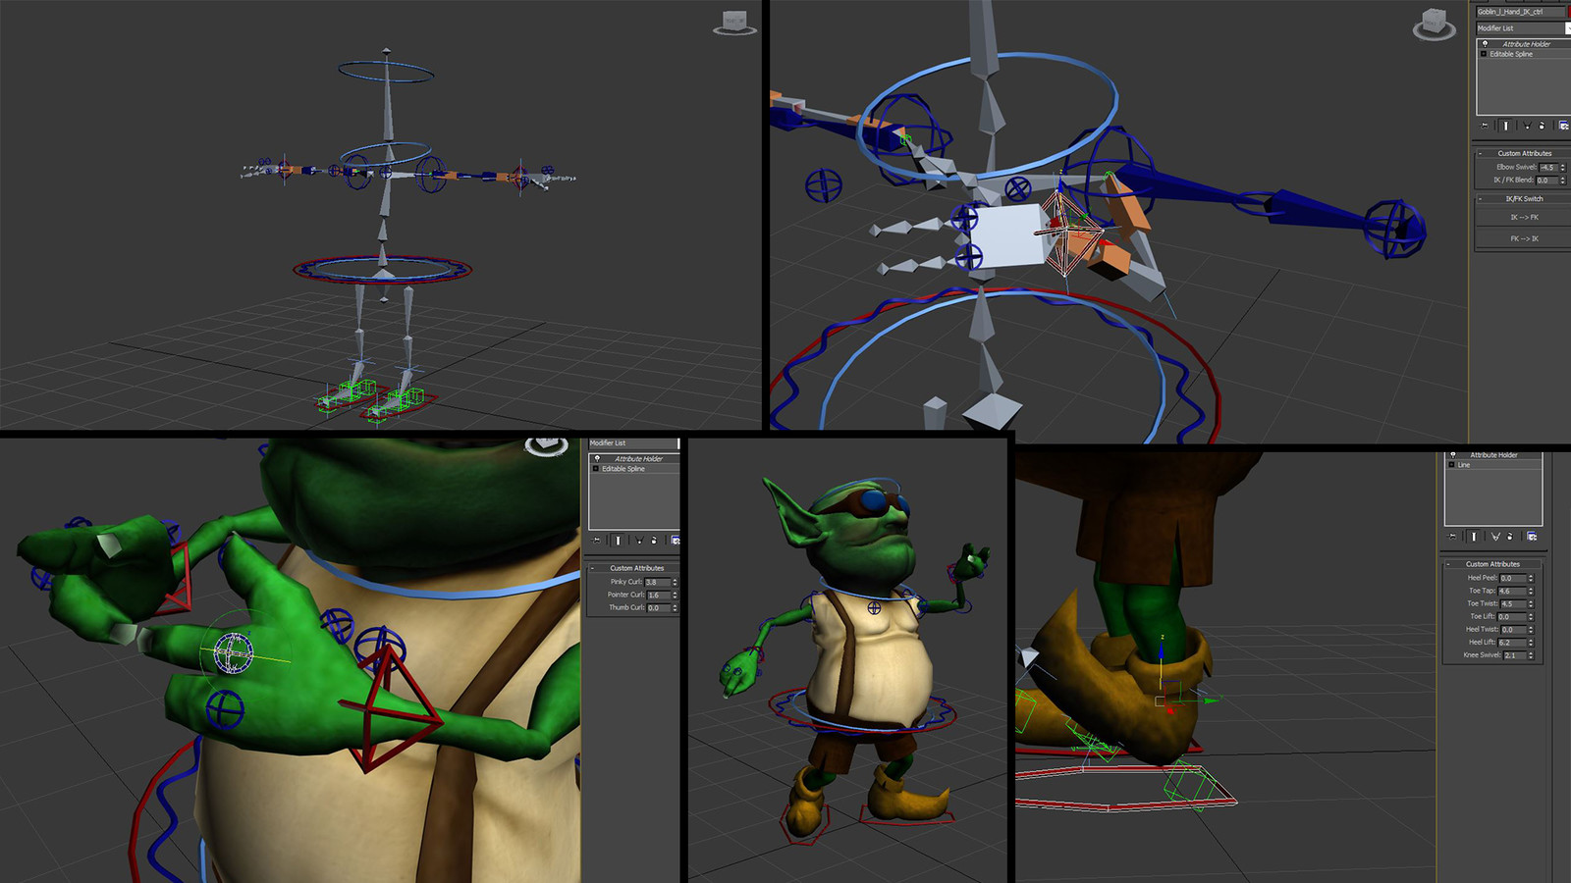This screenshot has width=1571, height=883.
Task: Click the Heel Peel value field
Action: click(x=1512, y=579)
